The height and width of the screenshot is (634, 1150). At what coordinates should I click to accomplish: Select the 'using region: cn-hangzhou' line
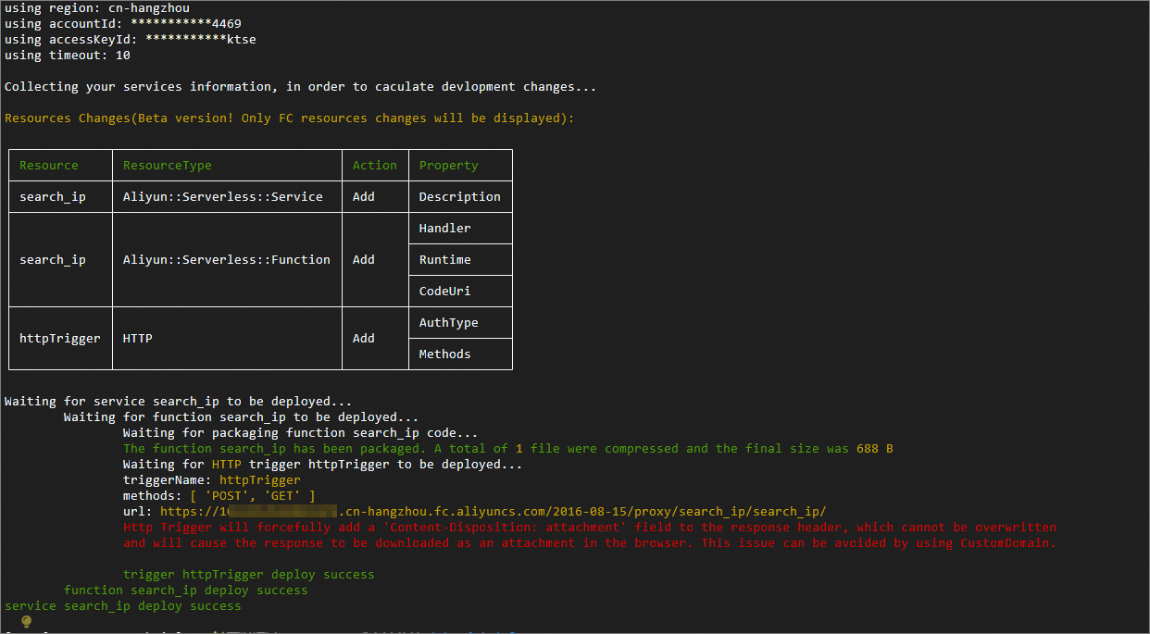tap(97, 8)
